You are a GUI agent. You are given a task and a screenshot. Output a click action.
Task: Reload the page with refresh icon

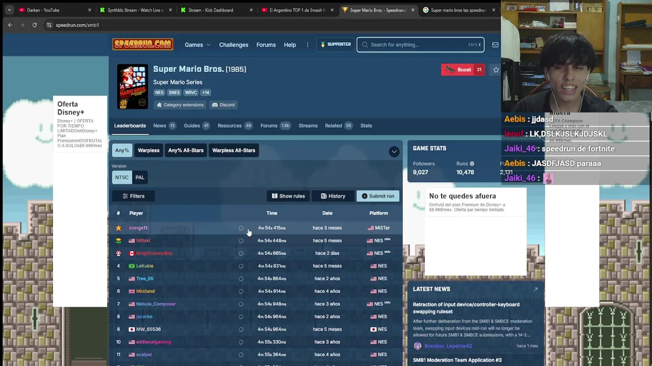pos(35,25)
